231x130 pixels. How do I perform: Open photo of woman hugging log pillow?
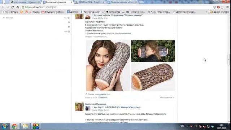coord(108,65)
